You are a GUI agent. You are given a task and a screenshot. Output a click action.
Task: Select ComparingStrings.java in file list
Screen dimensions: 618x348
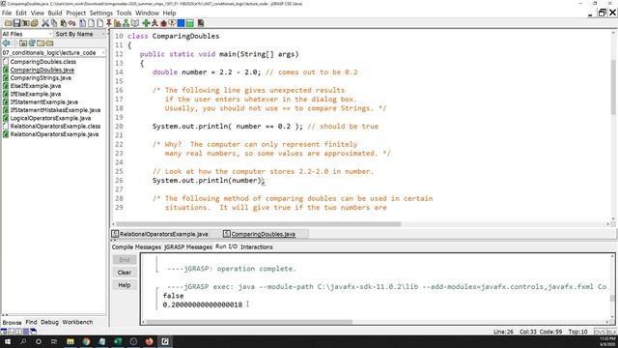[x=41, y=77]
